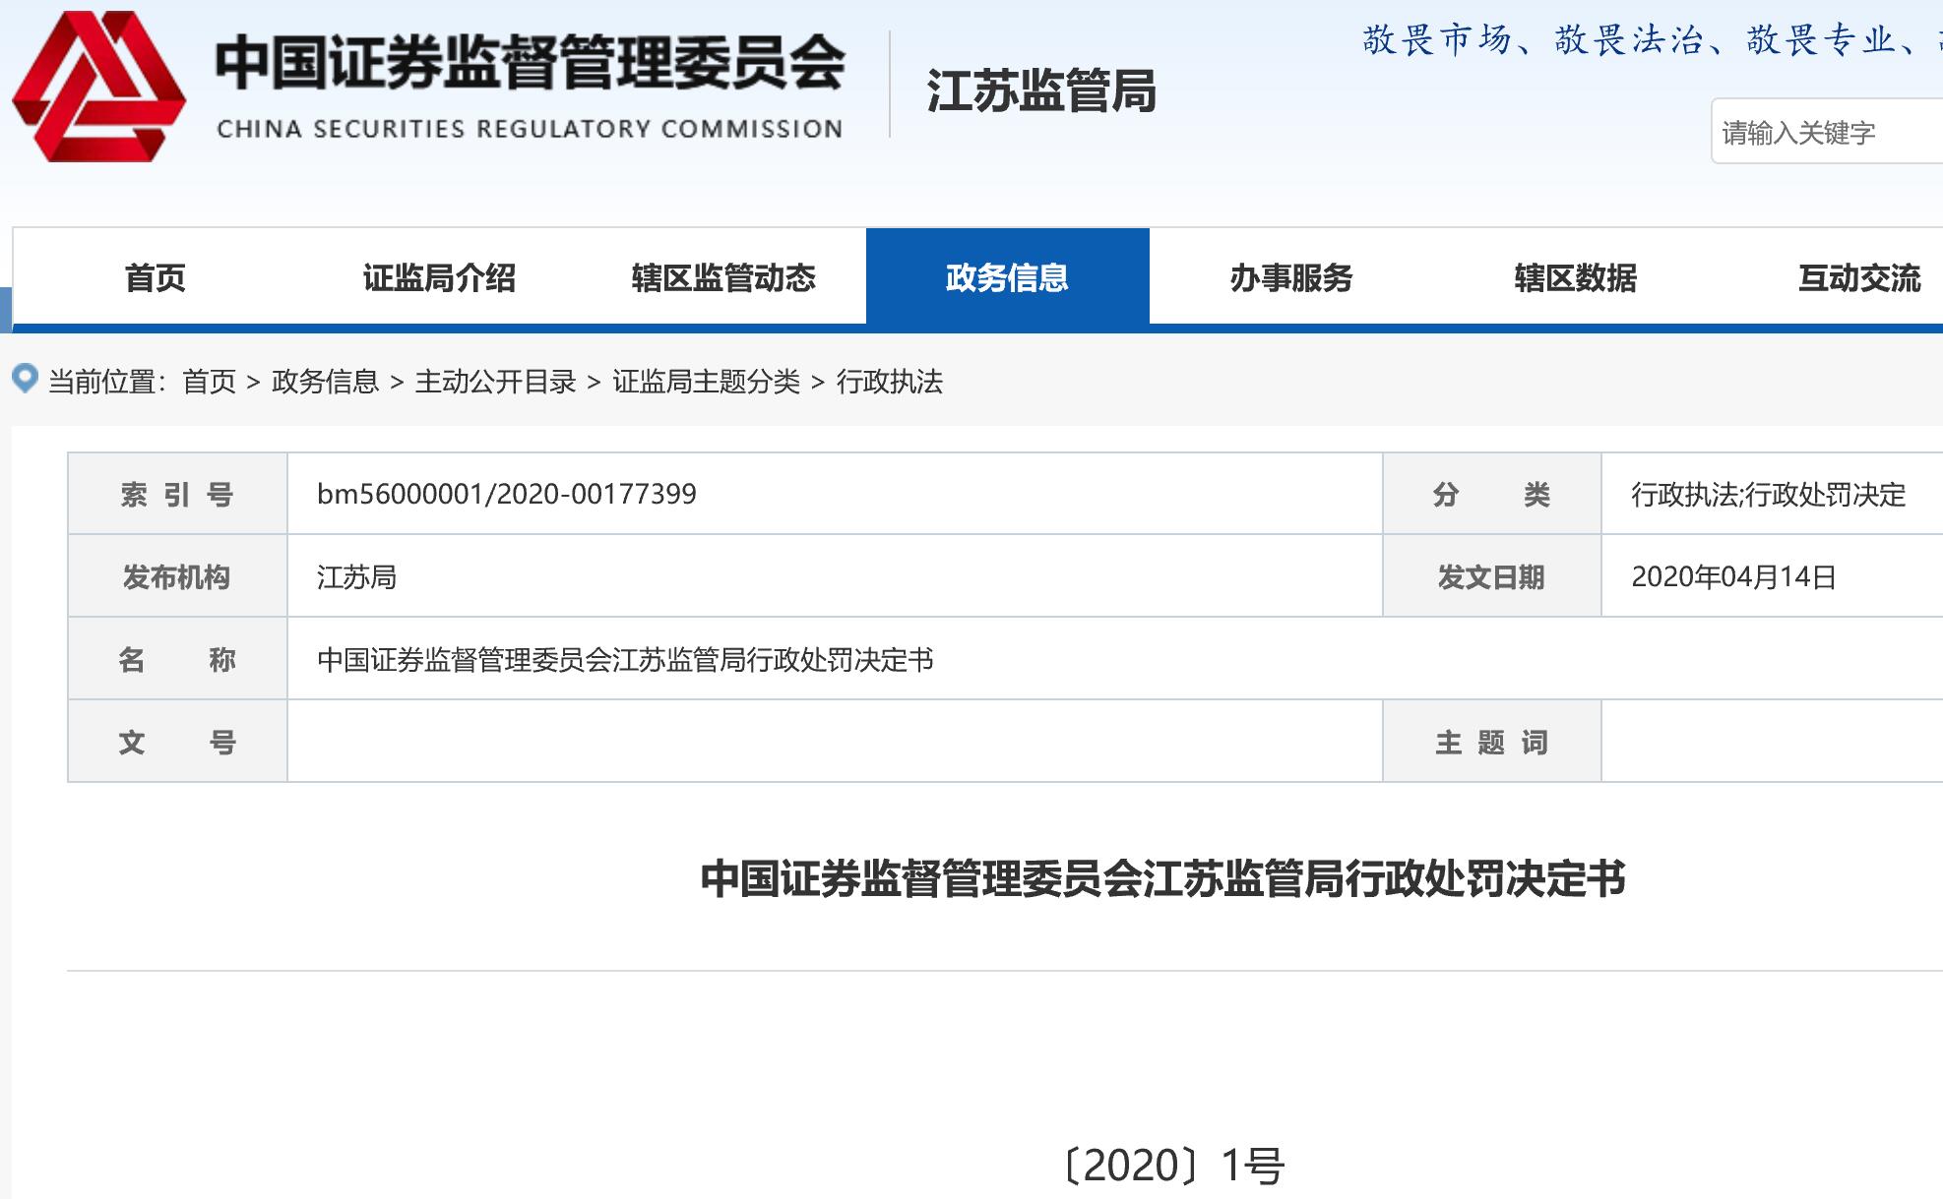Screen dimensions: 1943x1199
Task: Click the 江苏监管局 header text
Action: (x=1041, y=90)
